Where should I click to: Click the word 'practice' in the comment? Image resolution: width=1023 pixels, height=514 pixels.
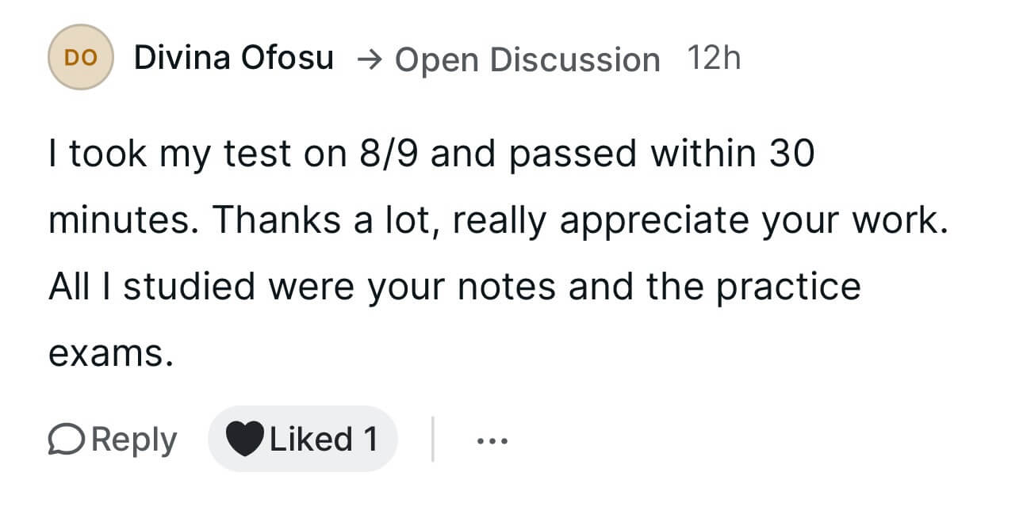[x=788, y=287]
